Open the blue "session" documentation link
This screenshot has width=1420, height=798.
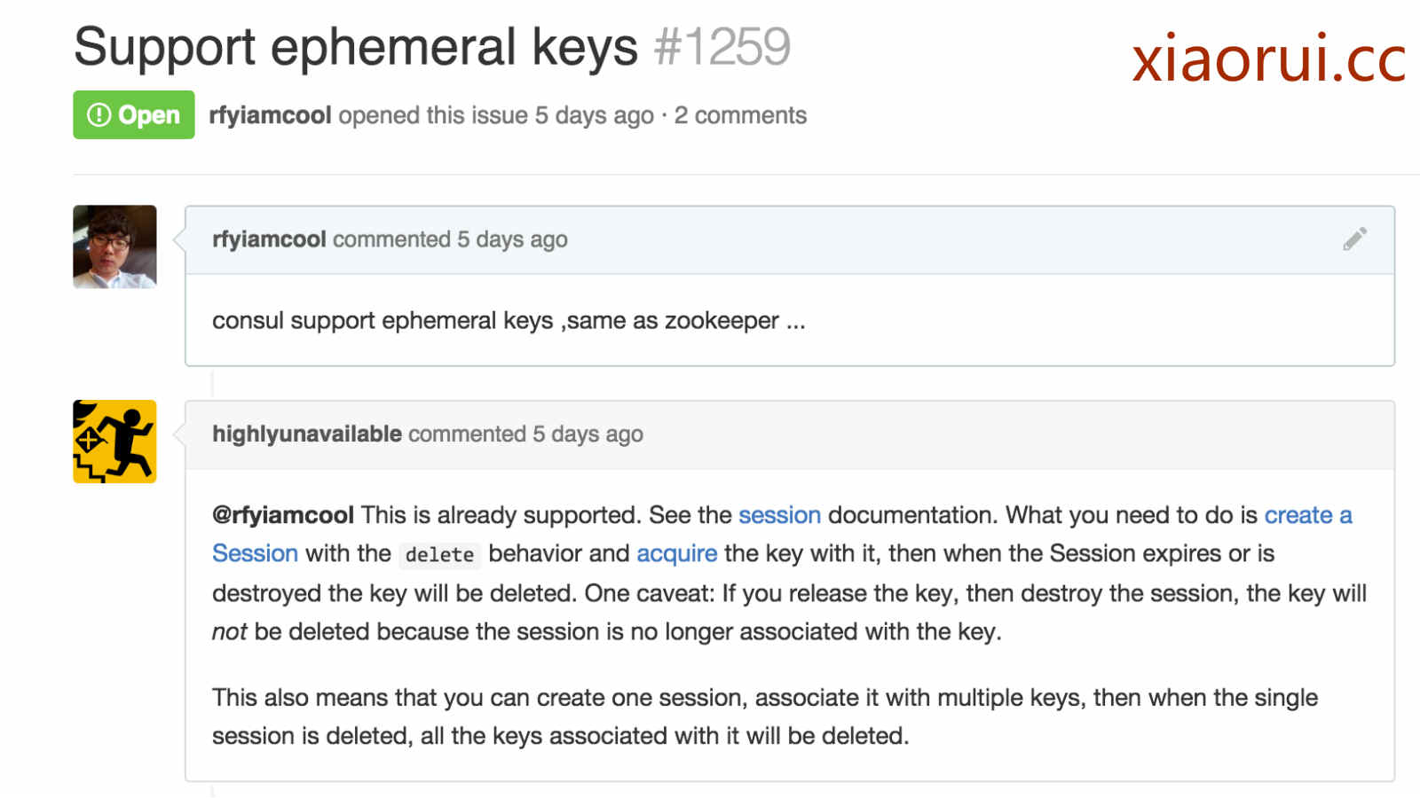pos(779,515)
